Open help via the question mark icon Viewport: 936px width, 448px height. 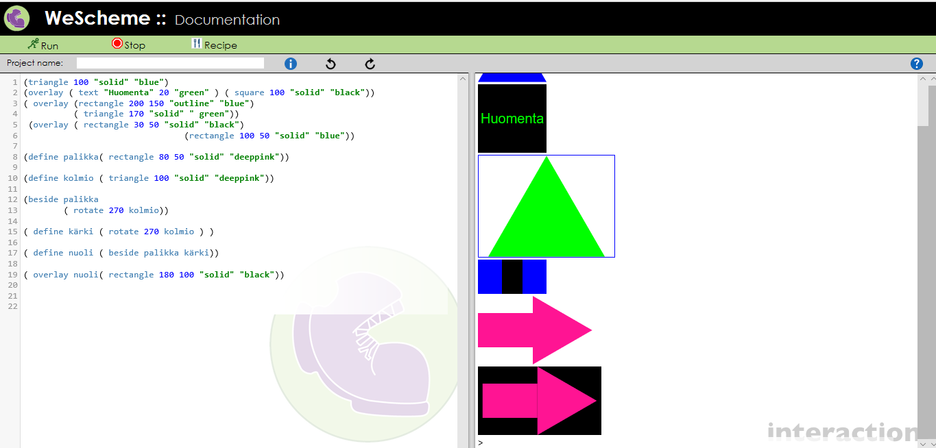click(917, 64)
